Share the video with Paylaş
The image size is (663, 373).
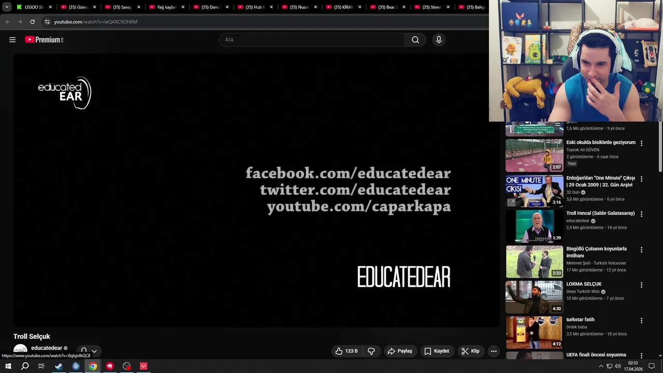point(400,351)
